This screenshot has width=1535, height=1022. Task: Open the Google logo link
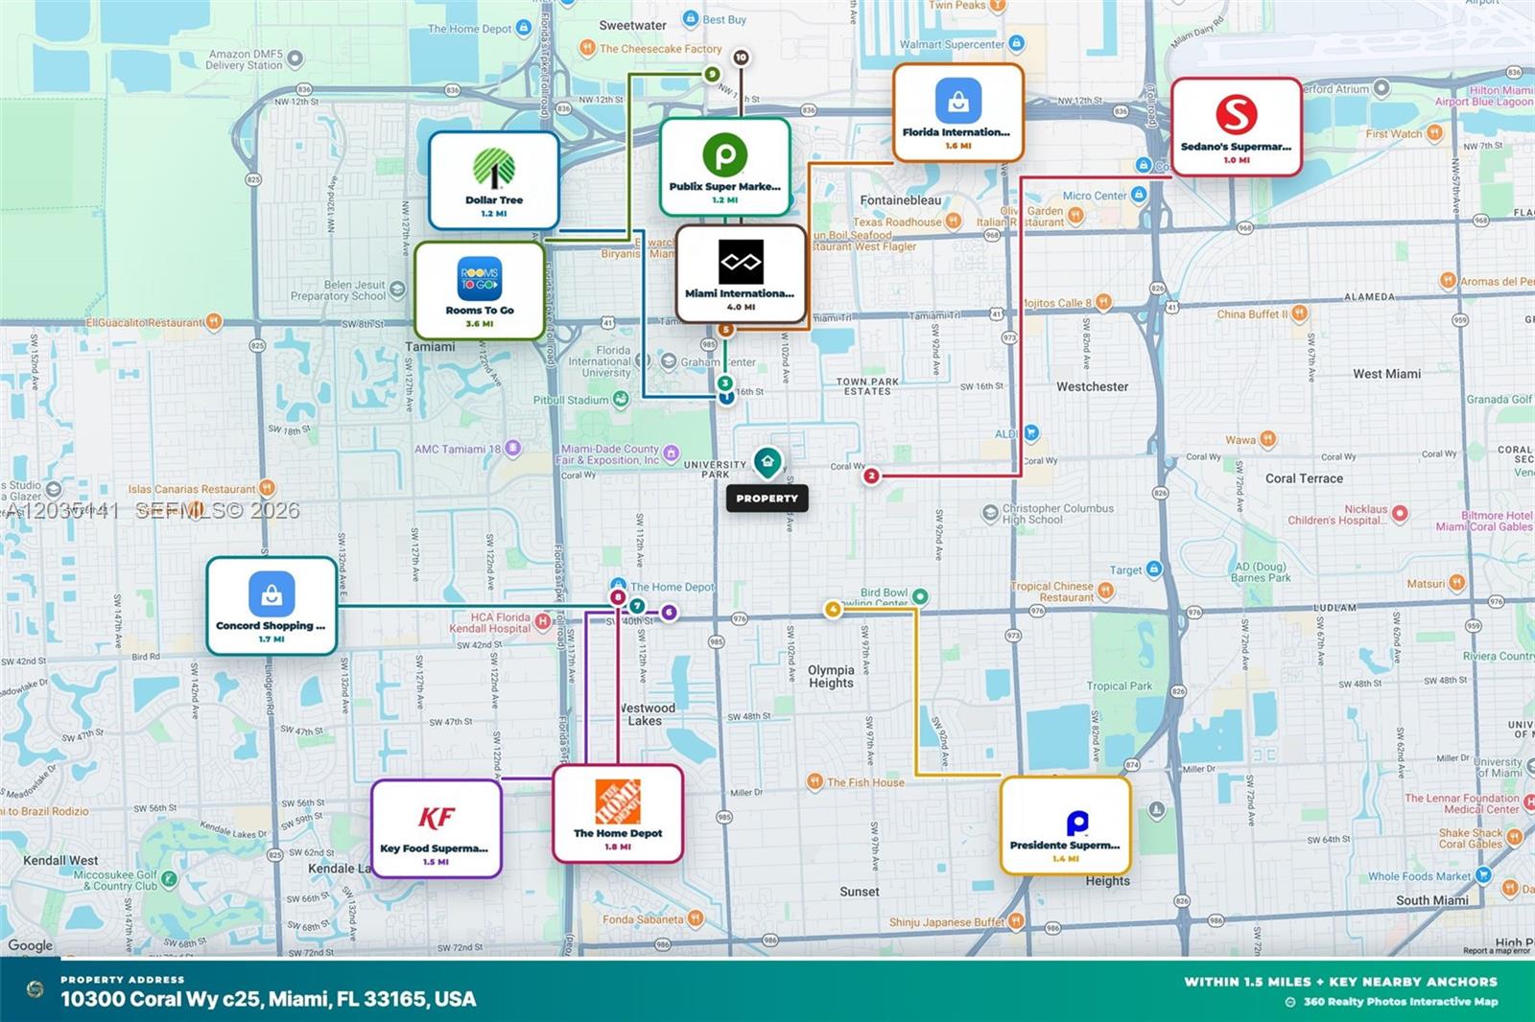click(31, 945)
